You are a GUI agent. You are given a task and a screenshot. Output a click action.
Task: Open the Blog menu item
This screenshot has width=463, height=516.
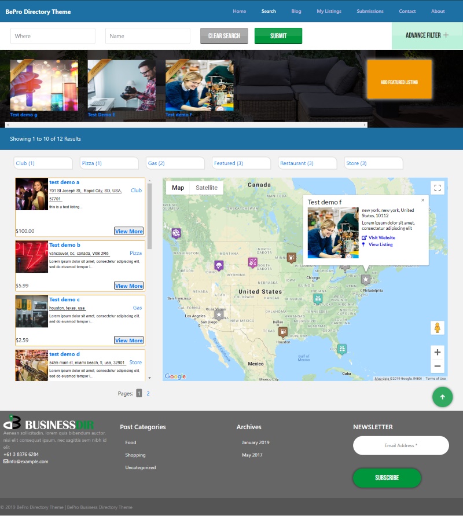[x=296, y=11]
